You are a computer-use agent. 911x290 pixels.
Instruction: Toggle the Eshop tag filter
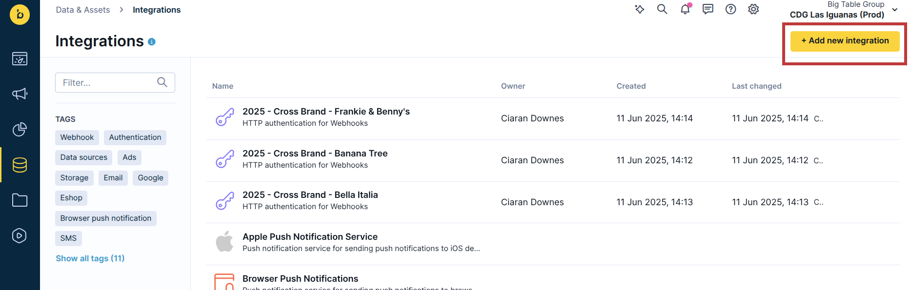click(x=71, y=198)
